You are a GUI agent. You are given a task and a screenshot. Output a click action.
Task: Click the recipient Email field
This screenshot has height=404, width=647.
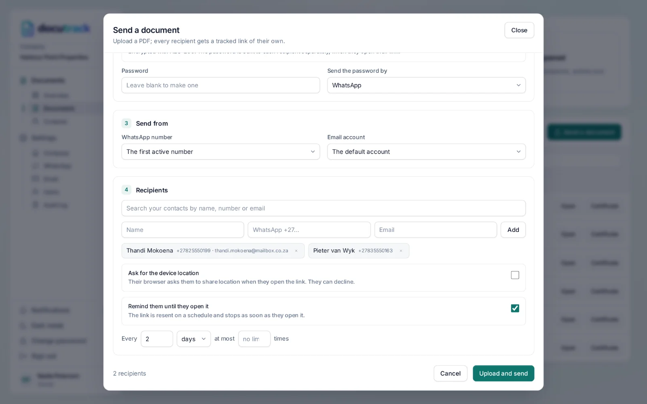pyautogui.click(x=436, y=230)
